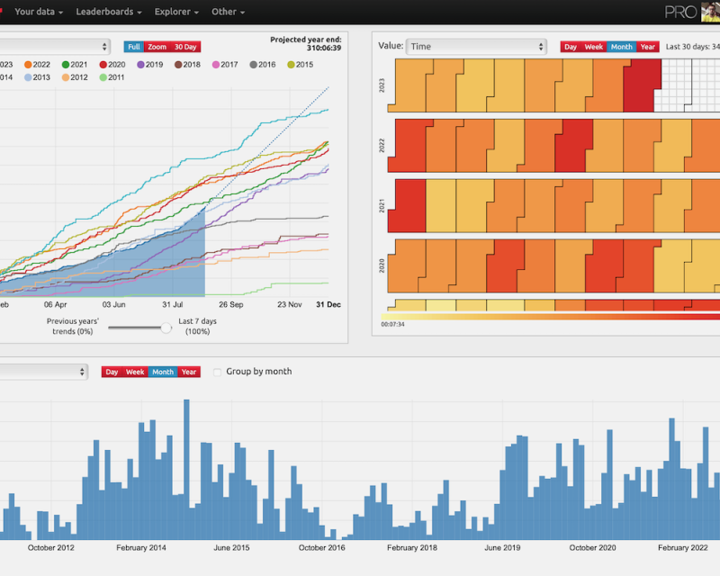Image resolution: width=720 pixels, height=576 pixels.
Task: Open the Value Time dropdown
Action: [x=476, y=47]
